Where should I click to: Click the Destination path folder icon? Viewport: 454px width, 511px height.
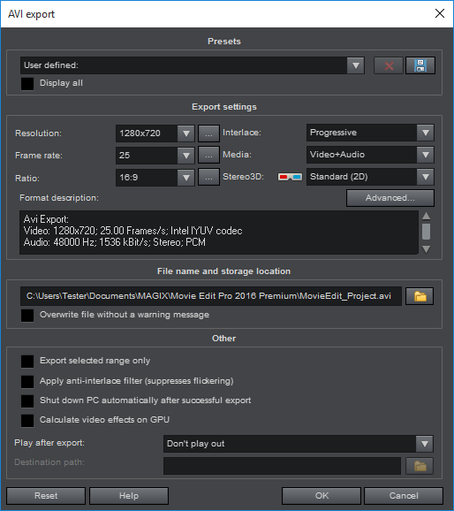coord(420,466)
